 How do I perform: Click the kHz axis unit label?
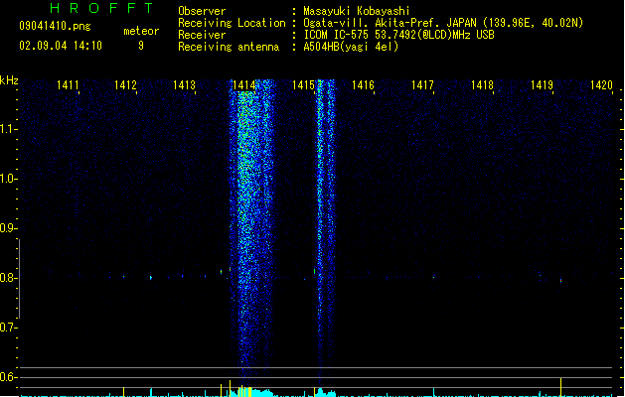[9, 80]
